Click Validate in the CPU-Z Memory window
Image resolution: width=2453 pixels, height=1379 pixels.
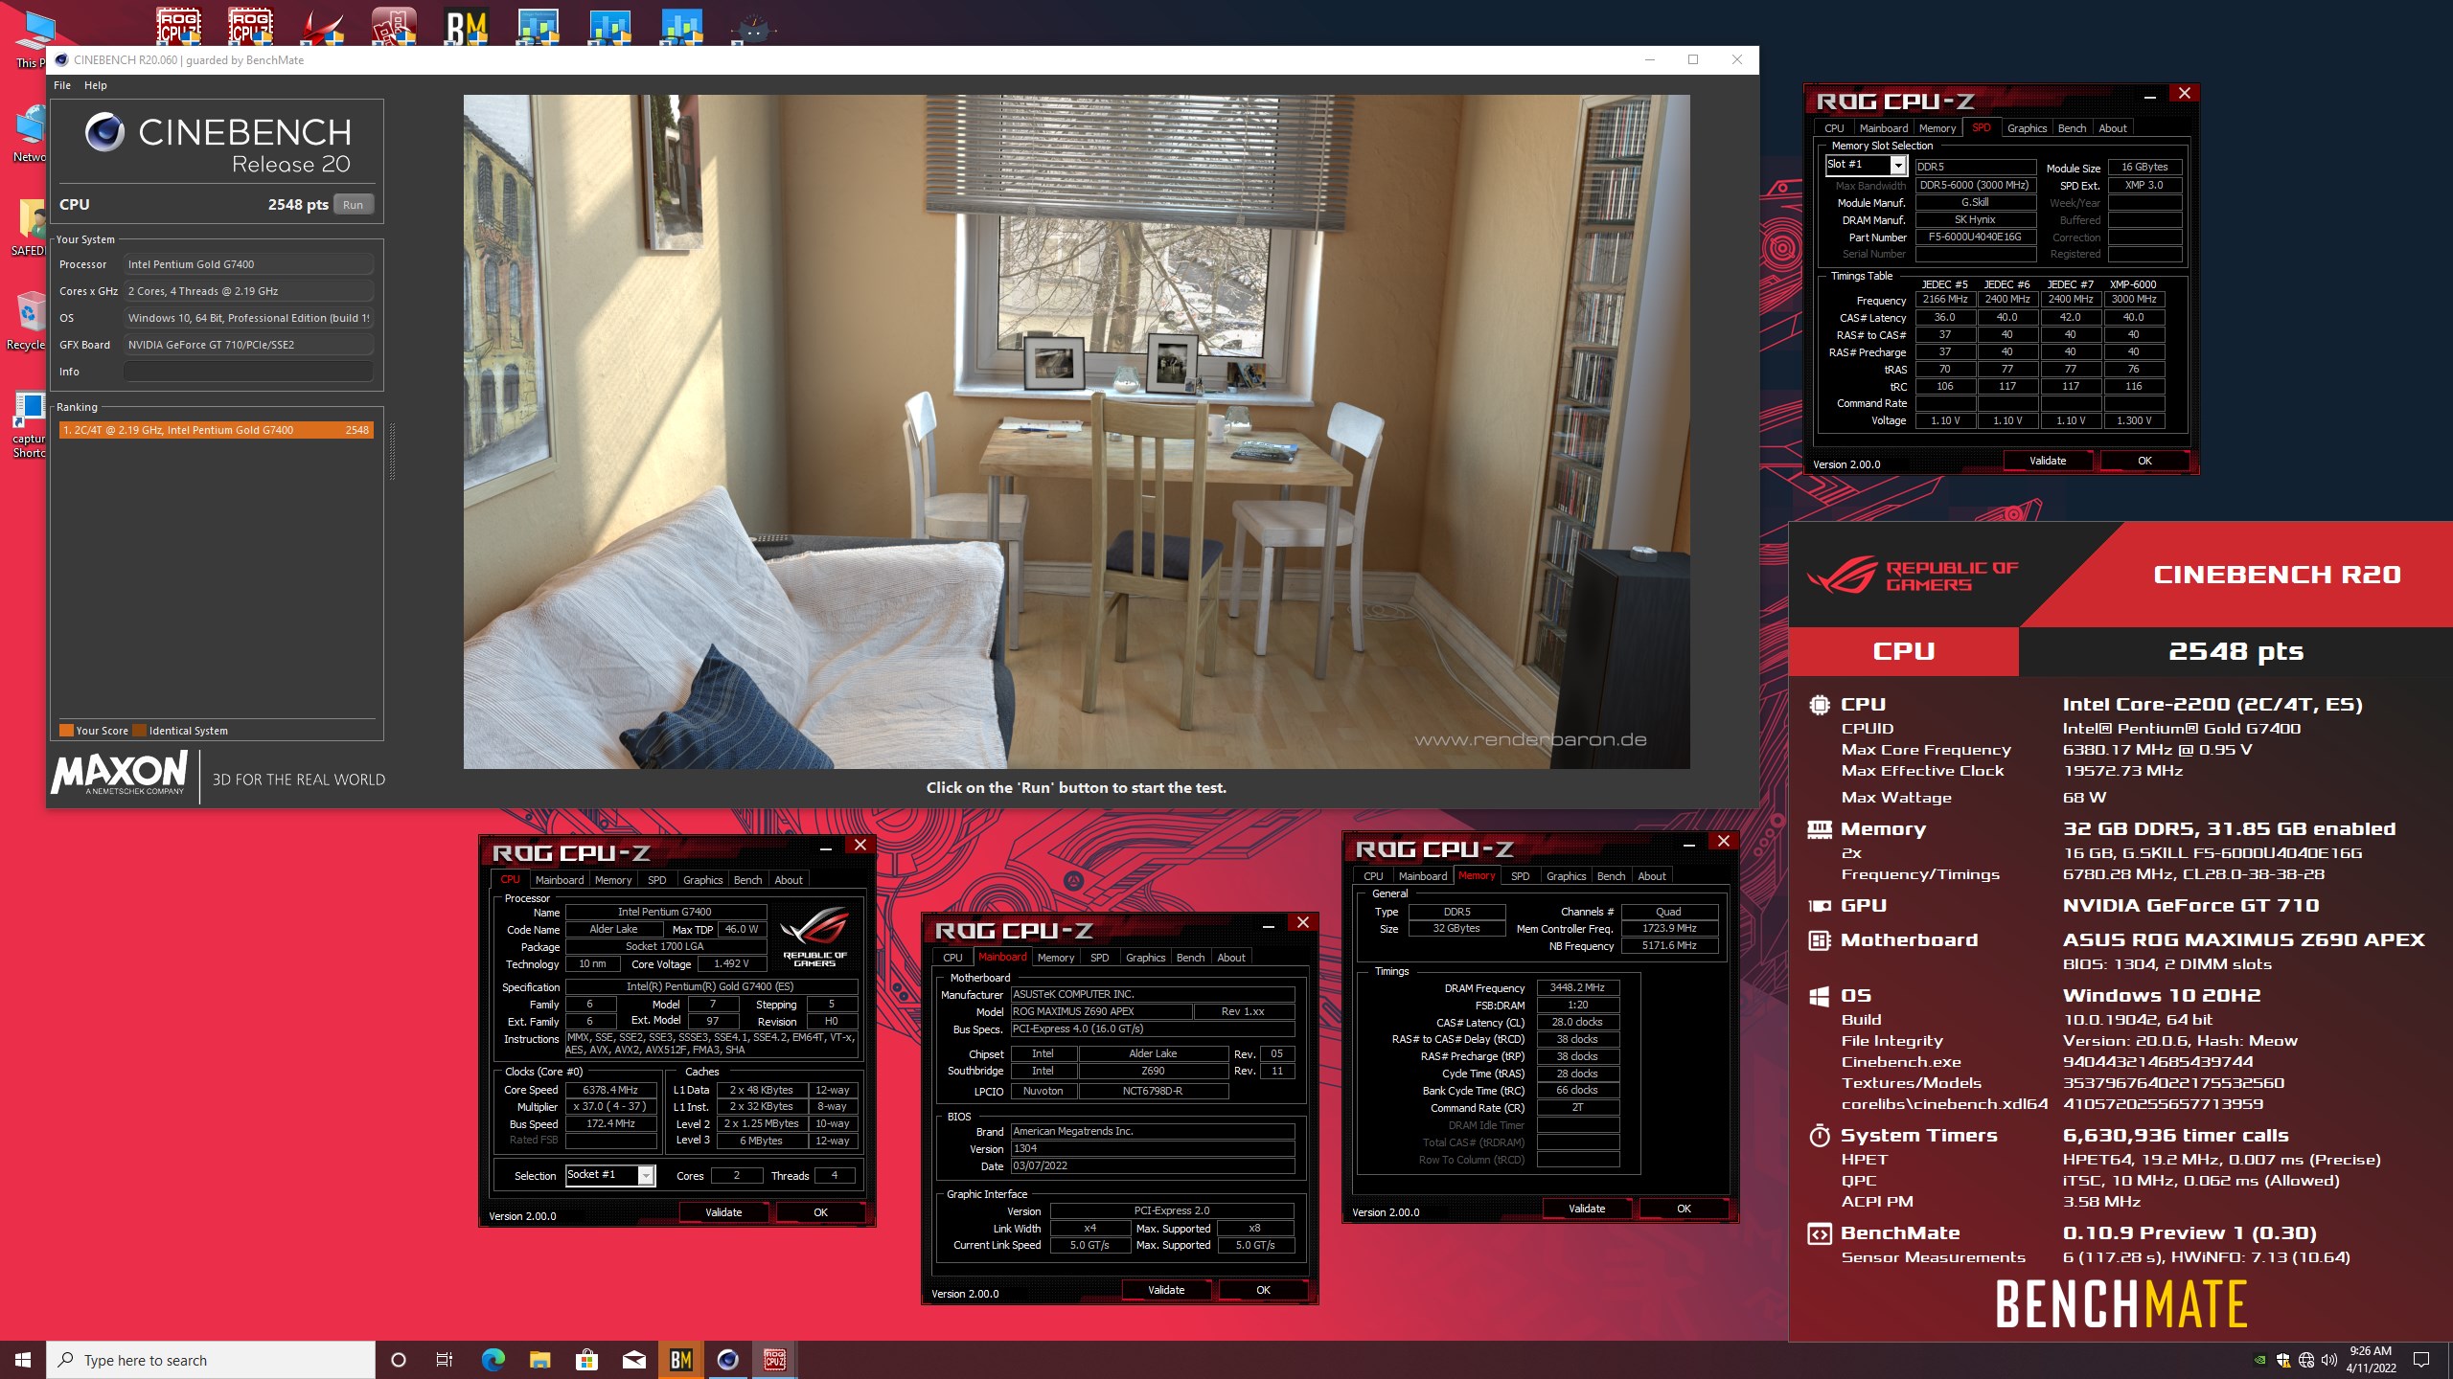[1587, 1209]
